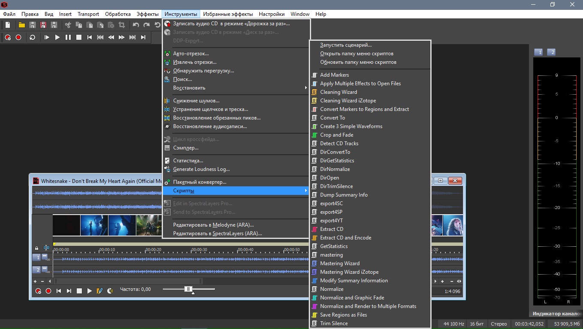
Task: Click the Частота playback rate slider handle
Action: [188, 289]
